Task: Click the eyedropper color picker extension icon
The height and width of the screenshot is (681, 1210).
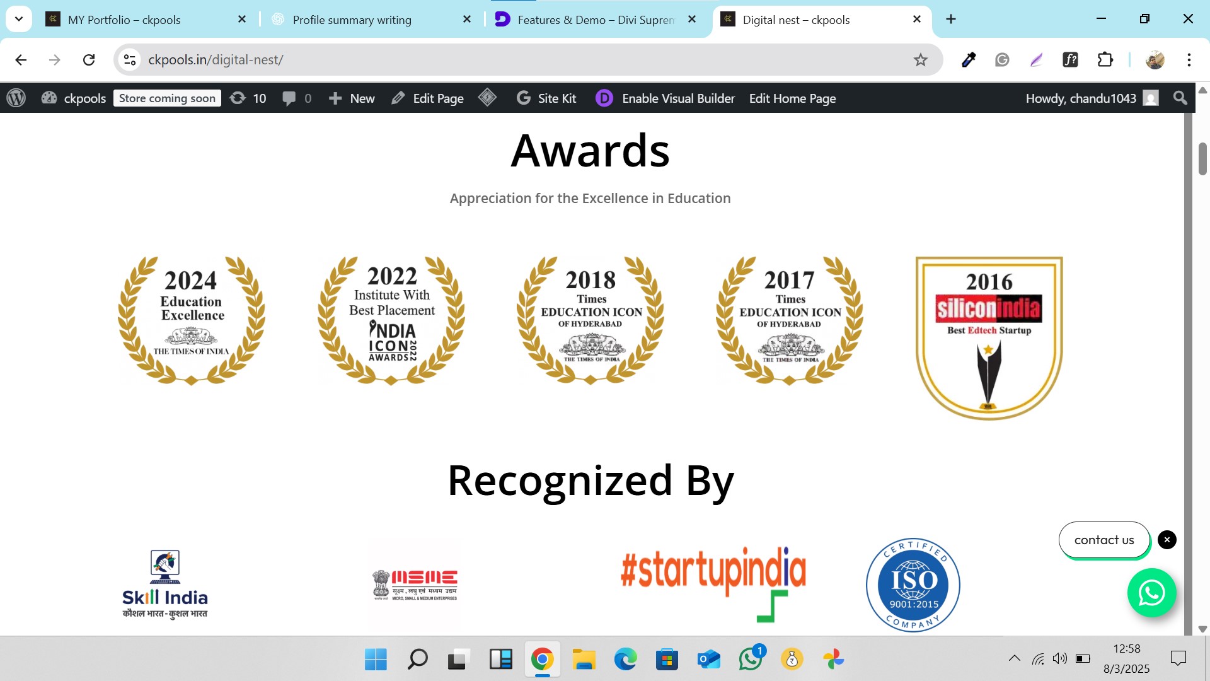Action: [969, 60]
